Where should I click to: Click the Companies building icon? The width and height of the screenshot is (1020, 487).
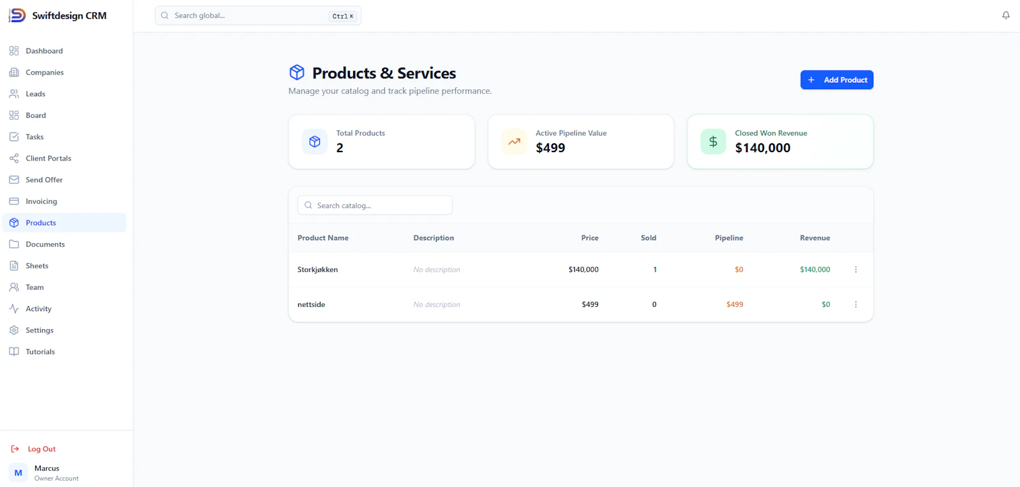(x=14, y=73)
